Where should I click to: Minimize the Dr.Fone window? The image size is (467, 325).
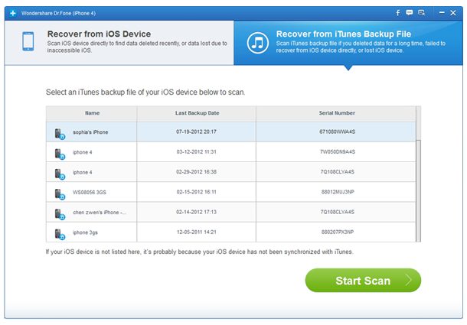point(442,13)
